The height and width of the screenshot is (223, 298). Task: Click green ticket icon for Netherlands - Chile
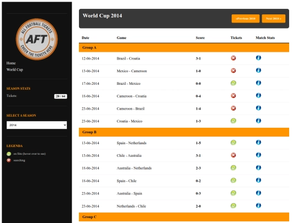point(233,205)
